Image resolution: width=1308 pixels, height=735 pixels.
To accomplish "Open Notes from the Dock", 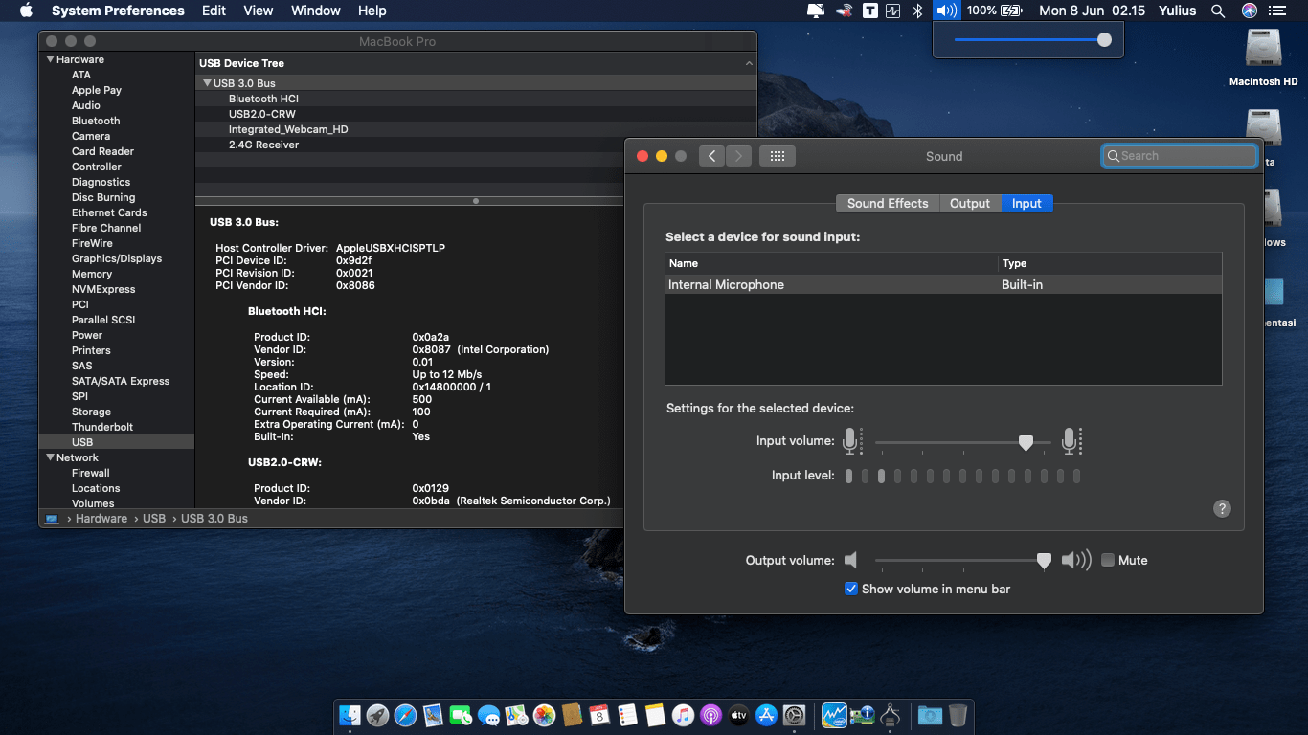I will (655, 715).
